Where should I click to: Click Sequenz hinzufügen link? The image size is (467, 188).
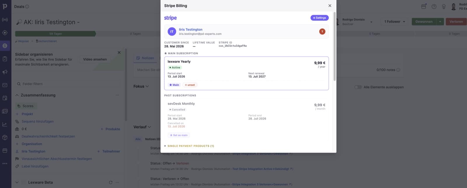point(38,122)
